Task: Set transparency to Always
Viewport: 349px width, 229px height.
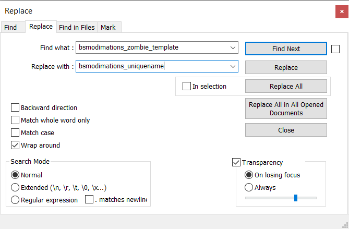Action: 249,187
